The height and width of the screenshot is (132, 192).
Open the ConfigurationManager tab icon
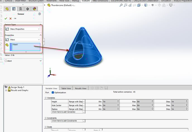[21, 9]
